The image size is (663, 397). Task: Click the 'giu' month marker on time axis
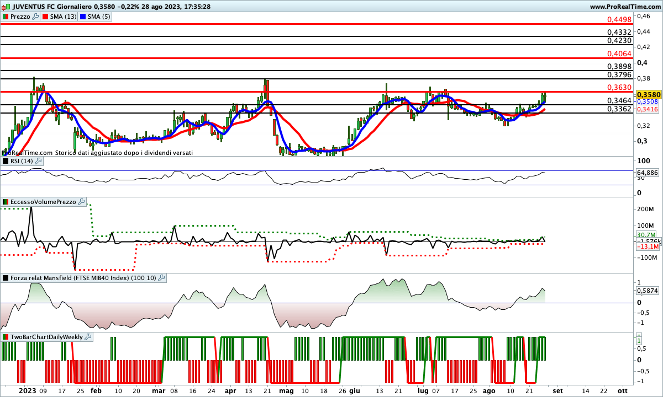pyautogui.click(x=354, y=390)
